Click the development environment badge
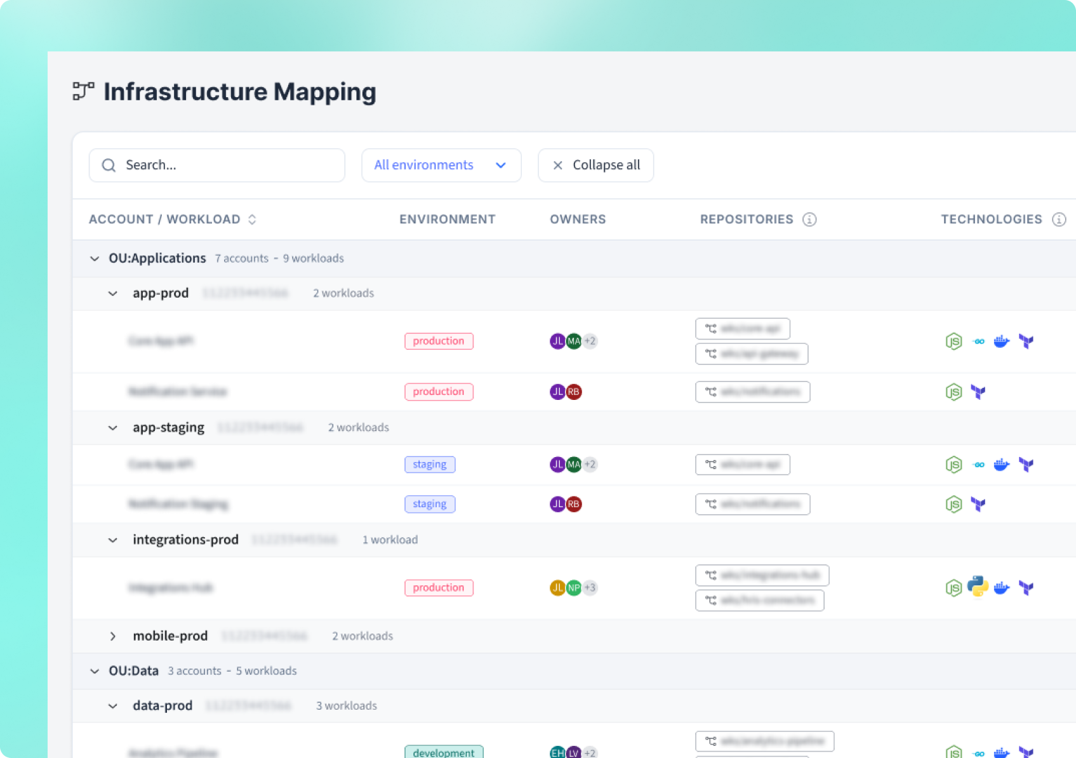This screenshot has width=1076, height=758. 444,752
